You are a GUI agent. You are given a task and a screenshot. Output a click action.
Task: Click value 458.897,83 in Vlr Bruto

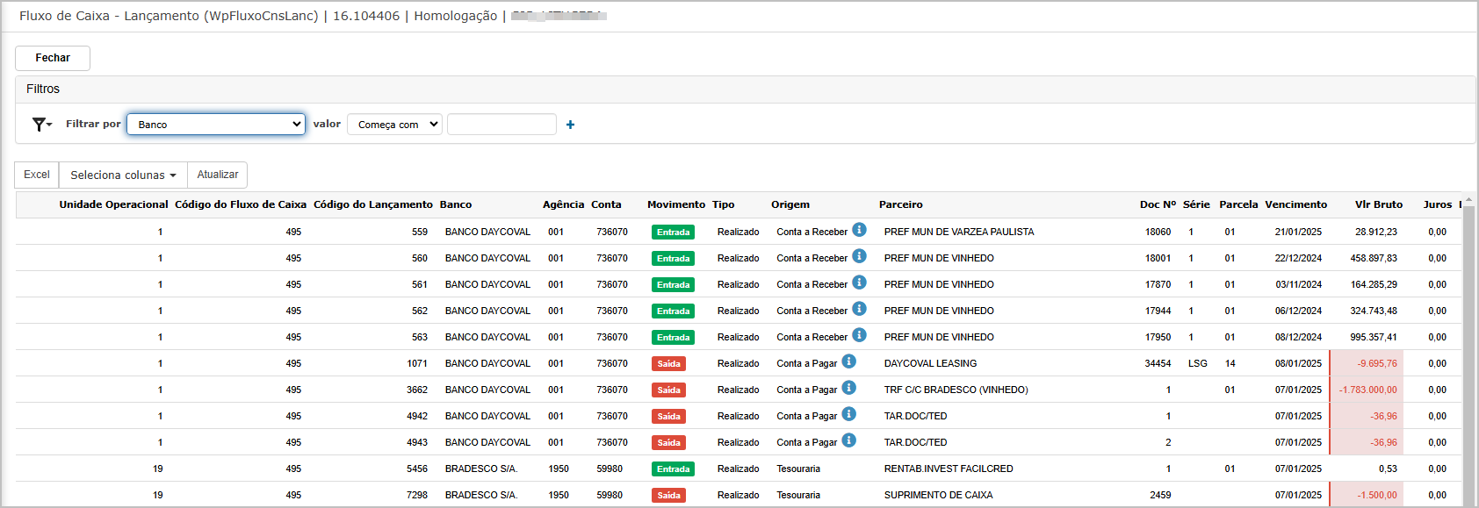click(x=1374, y=258)
